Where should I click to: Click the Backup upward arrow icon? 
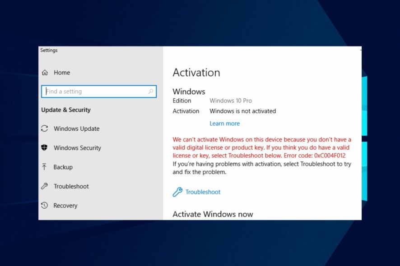45,167
